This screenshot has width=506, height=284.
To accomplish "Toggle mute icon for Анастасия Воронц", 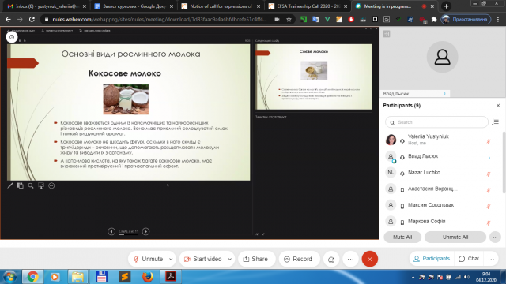I will pos(489,190).
